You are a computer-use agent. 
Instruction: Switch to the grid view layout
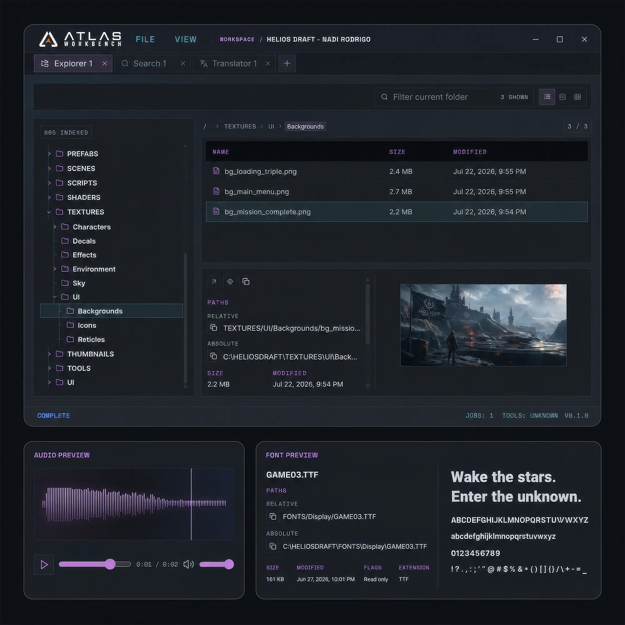click(x=577, y=97)
